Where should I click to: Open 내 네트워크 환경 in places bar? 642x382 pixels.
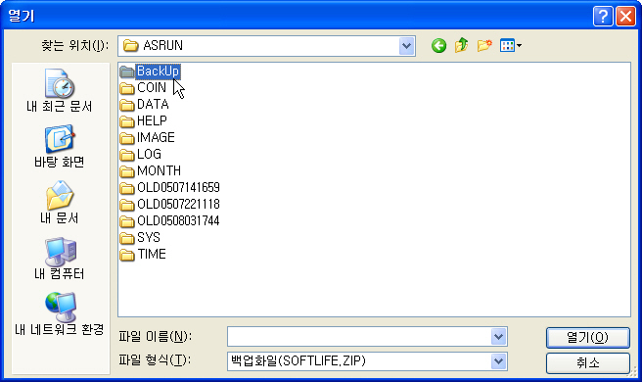point(60,313)
